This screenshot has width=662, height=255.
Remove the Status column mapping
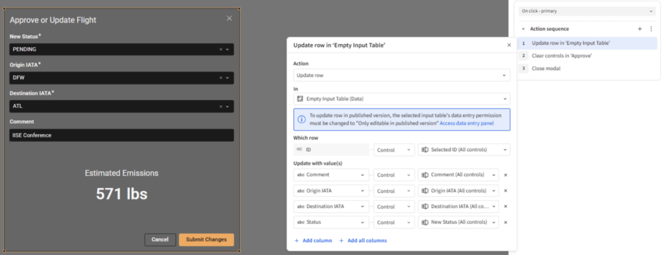(506, 223)
